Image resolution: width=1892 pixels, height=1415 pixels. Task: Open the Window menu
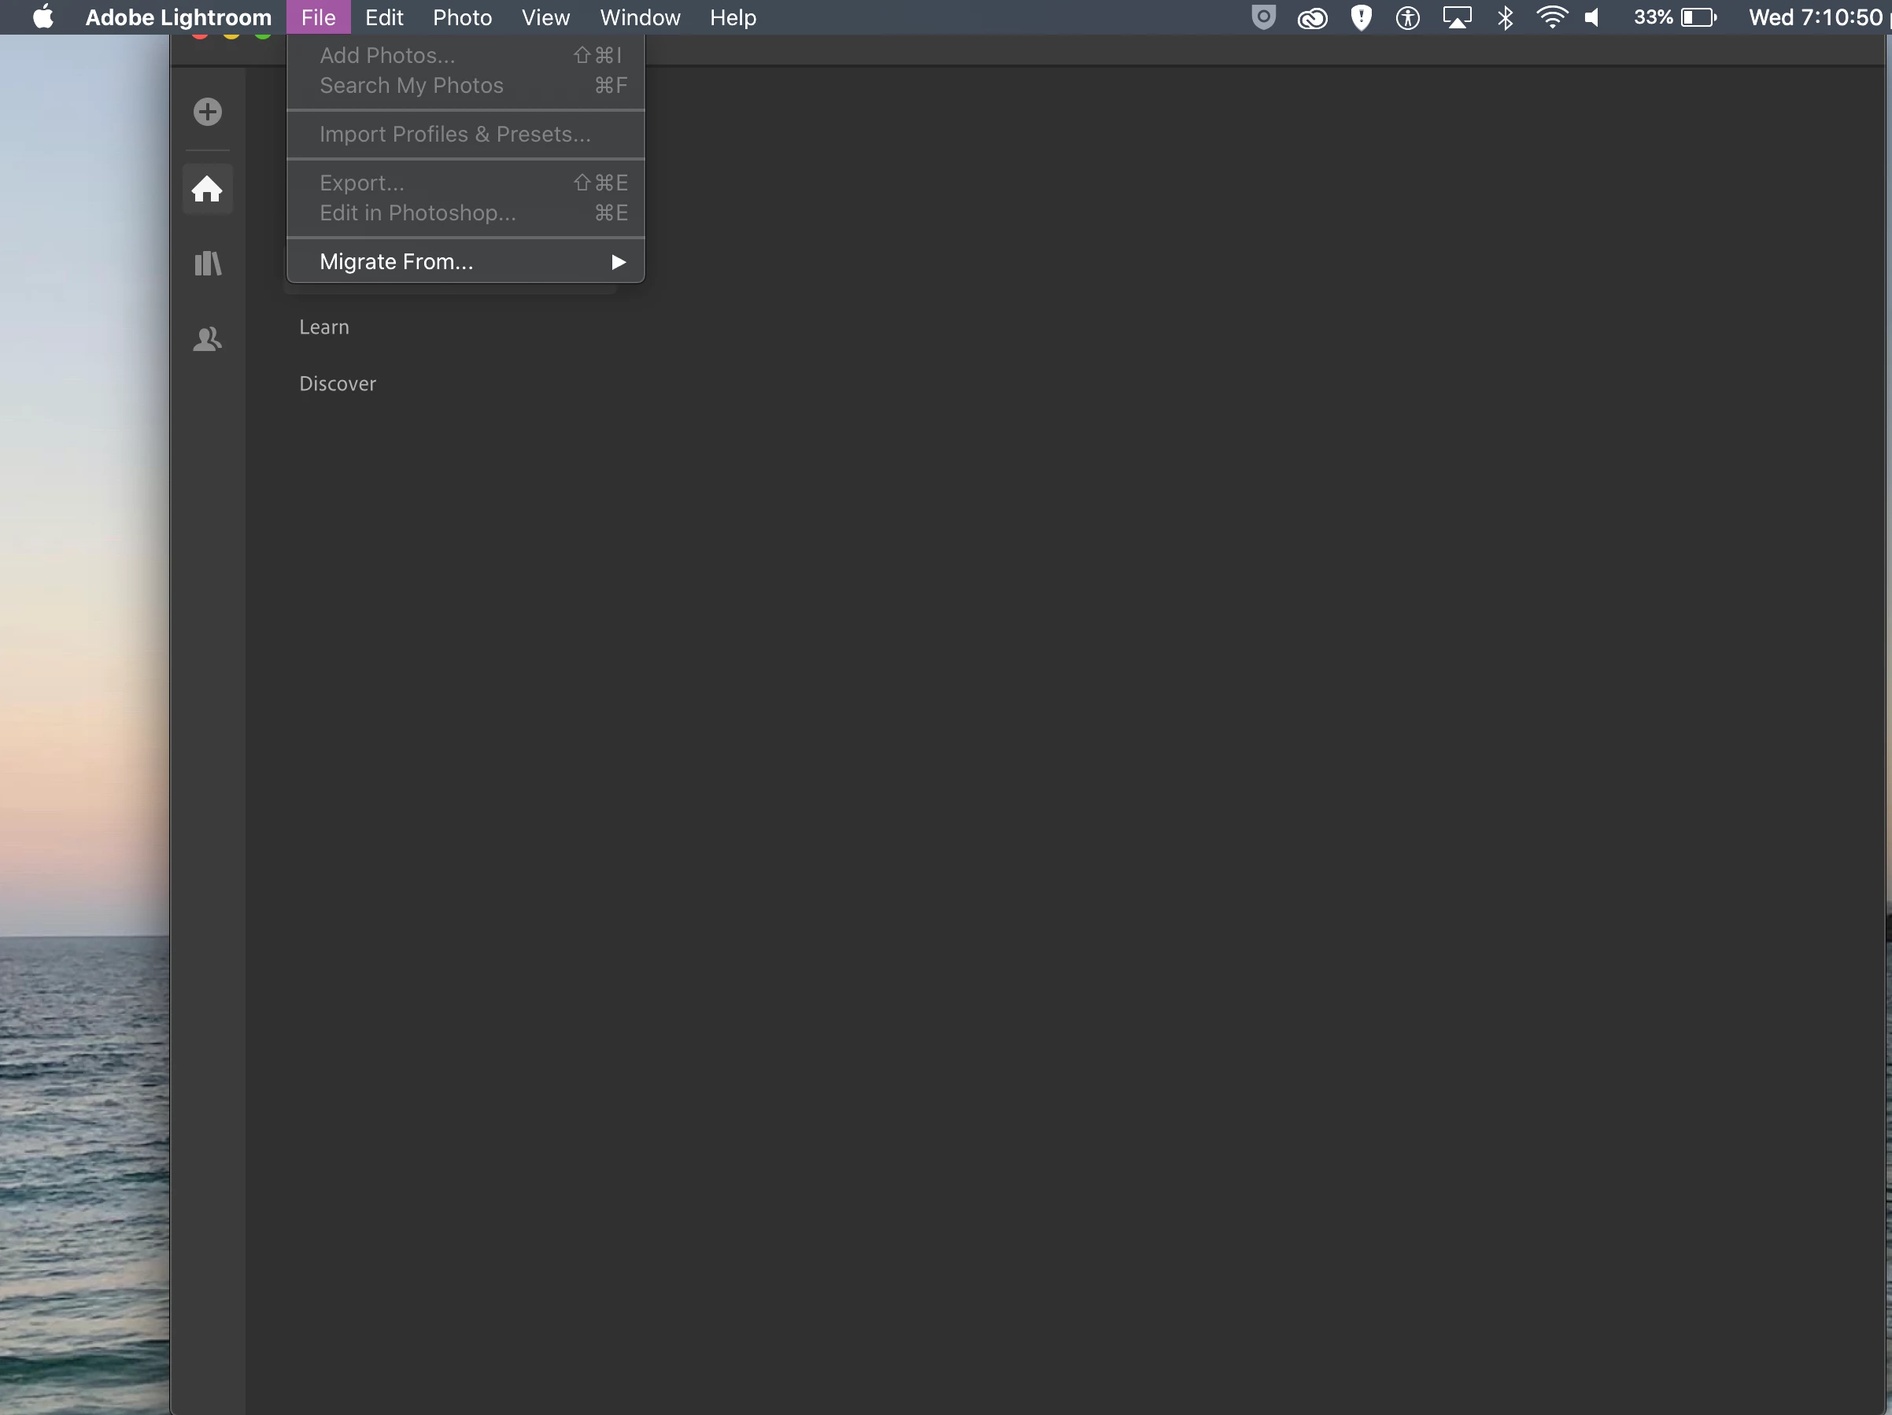[x=640, y=18]
